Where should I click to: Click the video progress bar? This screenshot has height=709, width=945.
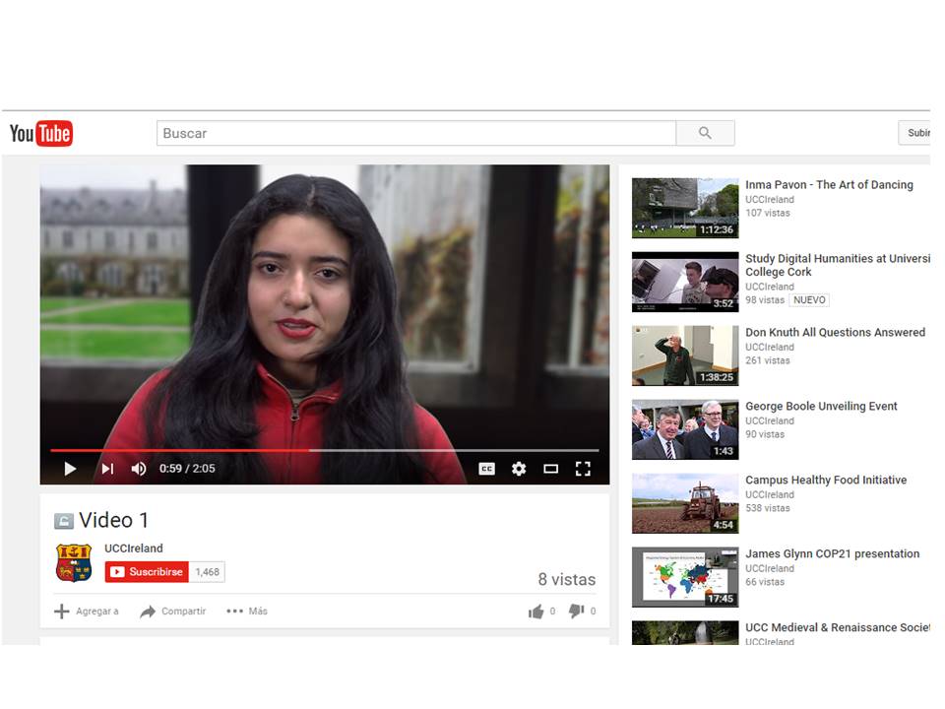(x=325, y=451)
